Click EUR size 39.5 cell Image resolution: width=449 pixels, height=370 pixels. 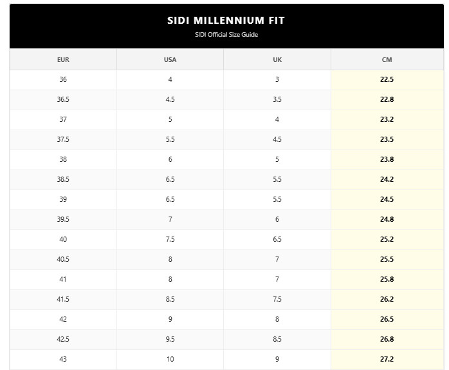[63, 219]
